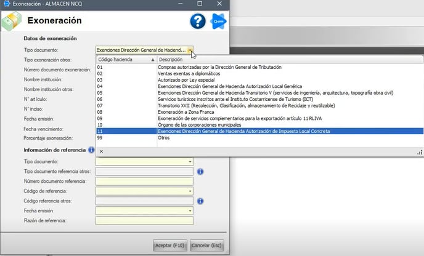This screenshot has width=424, height=256.
Task: Click the info icon next to Información de referencia
Action: [x=91, y=150]
